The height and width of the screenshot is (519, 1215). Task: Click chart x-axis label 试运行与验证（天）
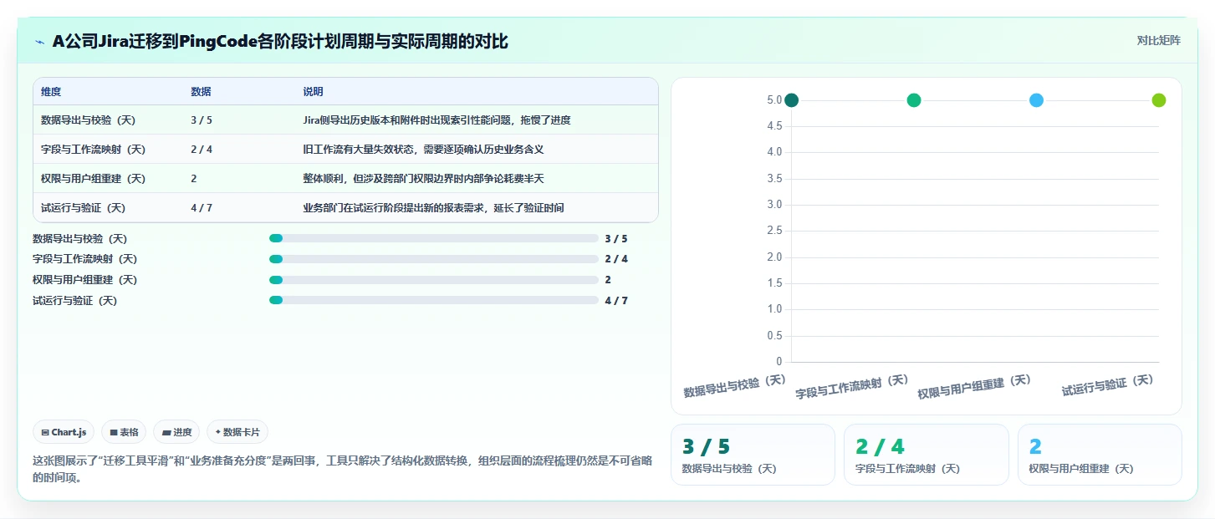click(1108, 385)
